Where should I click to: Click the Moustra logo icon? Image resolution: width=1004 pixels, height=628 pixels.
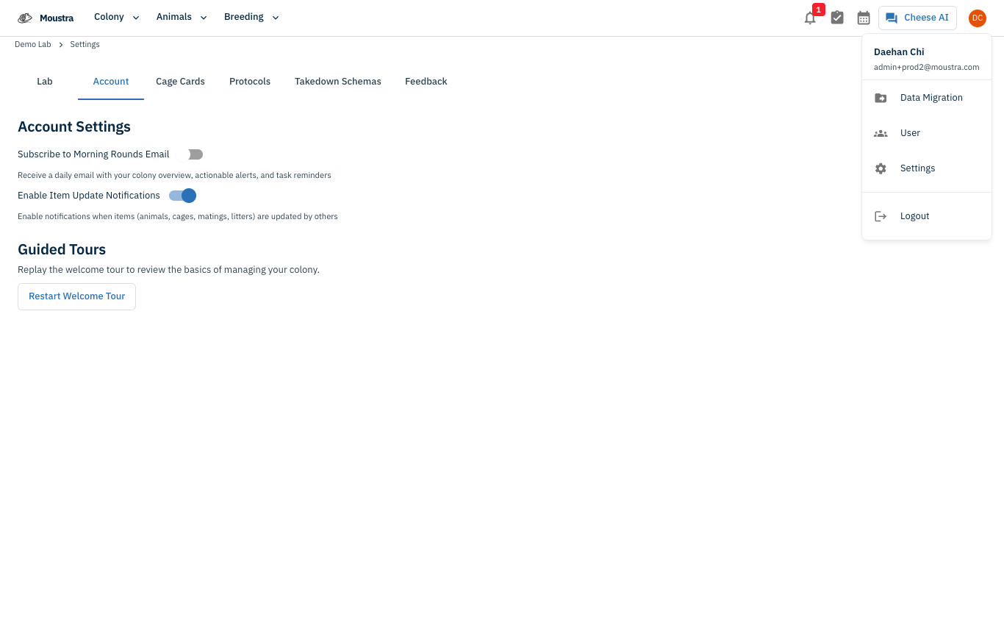coord(25,18)
